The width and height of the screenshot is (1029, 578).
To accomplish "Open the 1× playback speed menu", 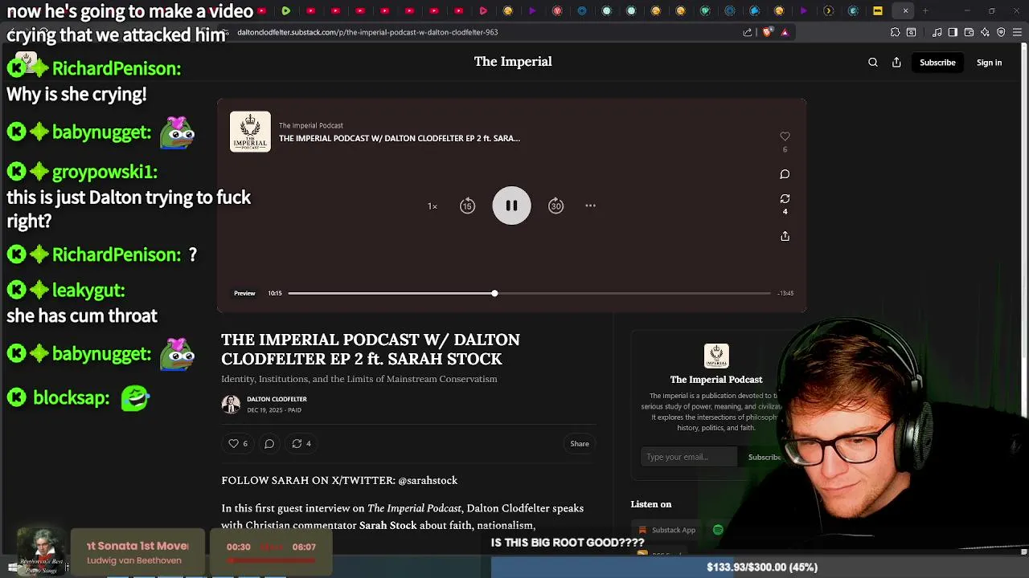I will click(433, 206).
